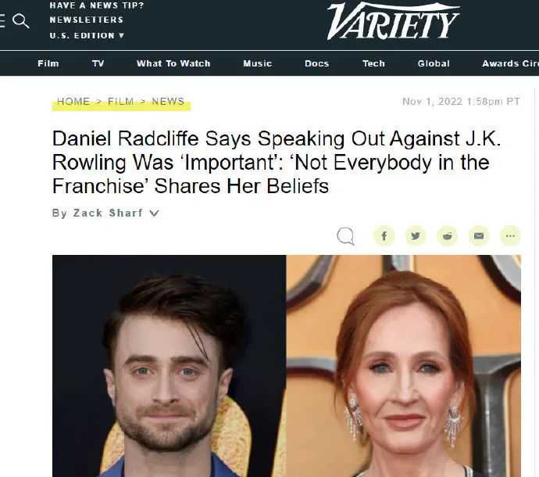The height and width of the screenshot is (477, 539).
Task: Click the FILM breadcrumb link
Action: pyautogui.click(x=120, y=102)
